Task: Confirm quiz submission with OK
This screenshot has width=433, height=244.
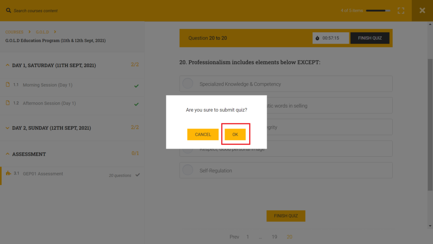Action: 235,134
